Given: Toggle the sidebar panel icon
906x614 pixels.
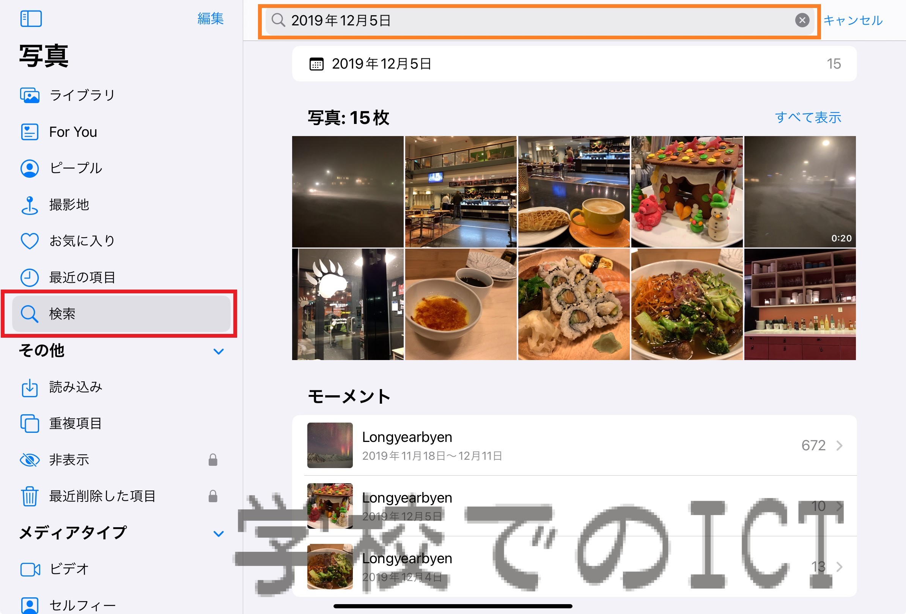Looking at the screenshot, I should pyautogui.click(x=31, y=18).
